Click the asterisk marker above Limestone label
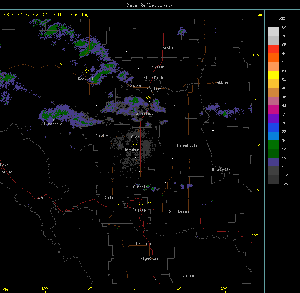This screenshot has width=300, height=293. [x=53, y=120]
